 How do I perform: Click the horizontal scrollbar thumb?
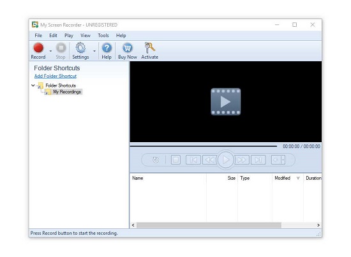(209, 225)
